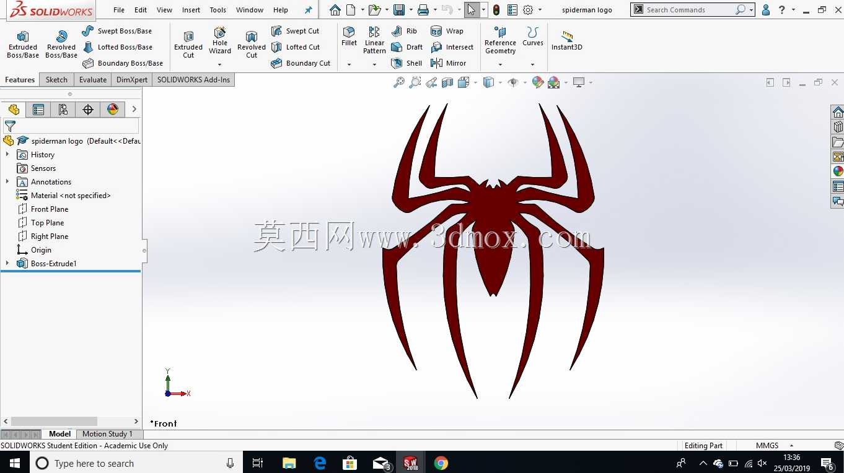
Task: Select the Extruded Boss/Base tool
Action: [x=23, y=45]
